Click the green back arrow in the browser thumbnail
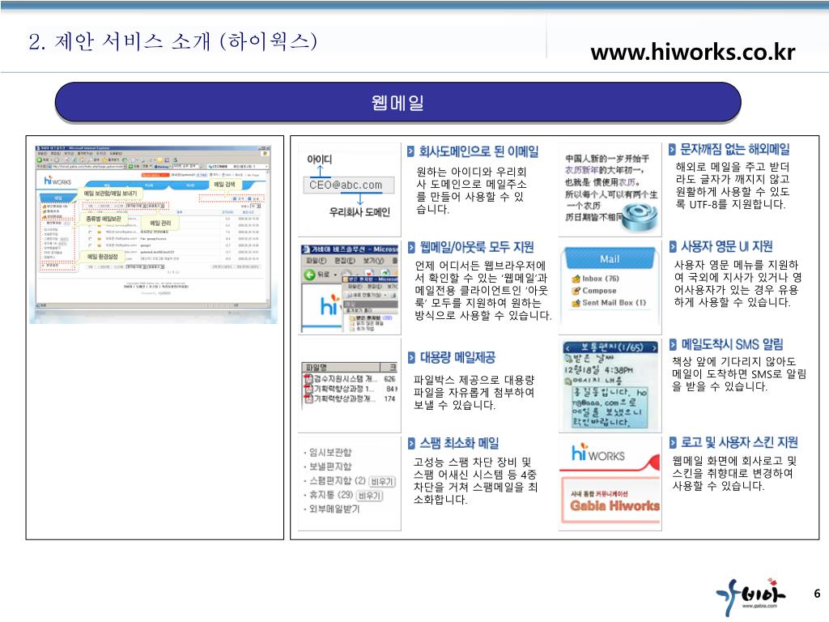Viewport: 829px width, 622px height. 310,275
